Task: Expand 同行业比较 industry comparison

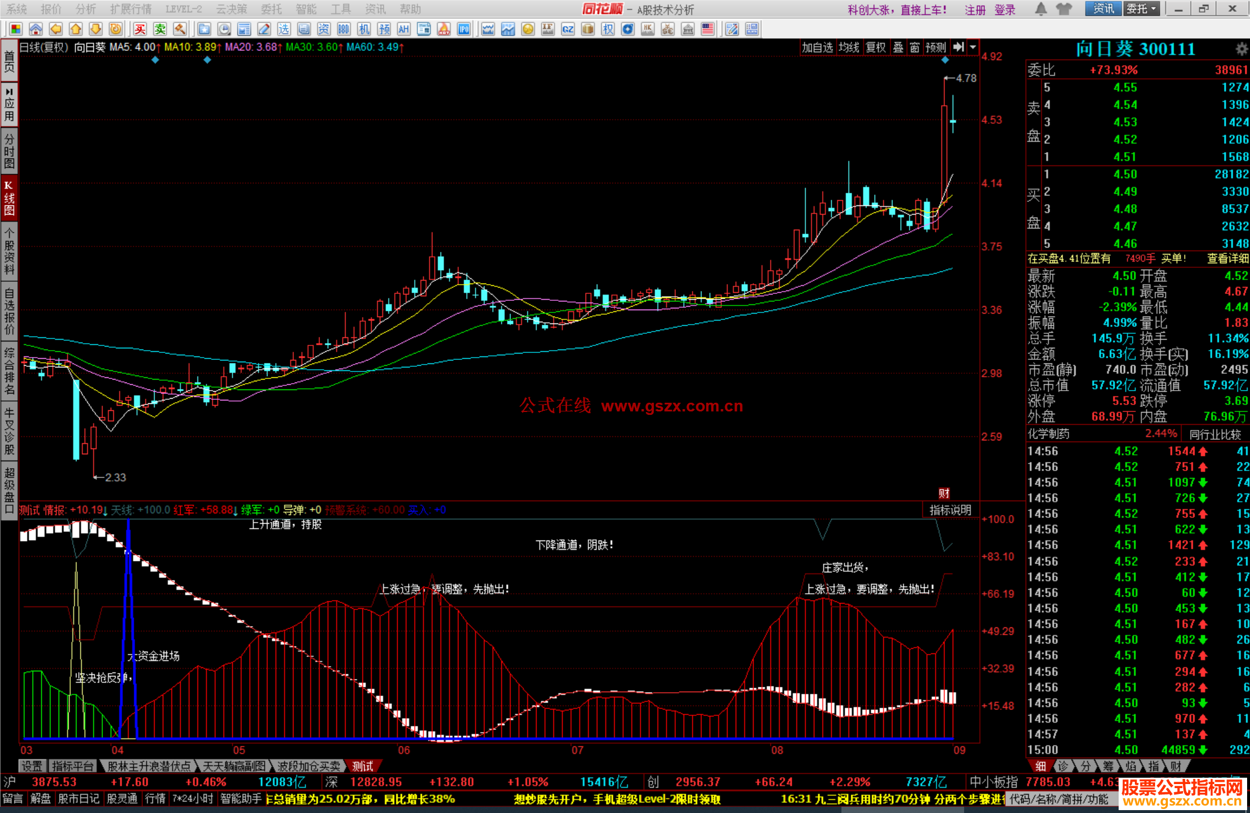Action: click(x=1215, y=434)
